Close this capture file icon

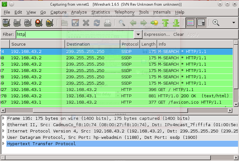click(86, 23)
